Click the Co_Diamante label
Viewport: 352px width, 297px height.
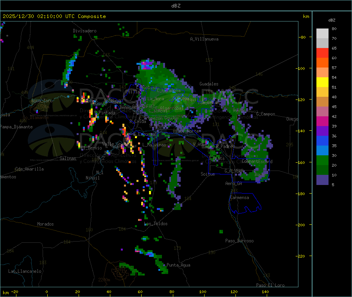pos(36,117)
